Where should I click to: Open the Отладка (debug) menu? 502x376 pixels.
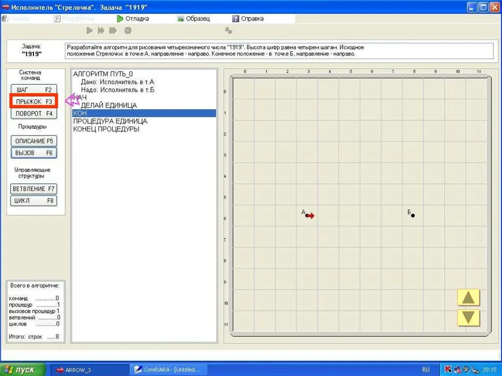point(133,19)
